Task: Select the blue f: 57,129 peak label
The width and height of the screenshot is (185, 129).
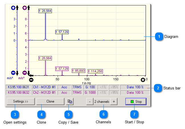Action: pyautogui.click(x=62, y=32)
